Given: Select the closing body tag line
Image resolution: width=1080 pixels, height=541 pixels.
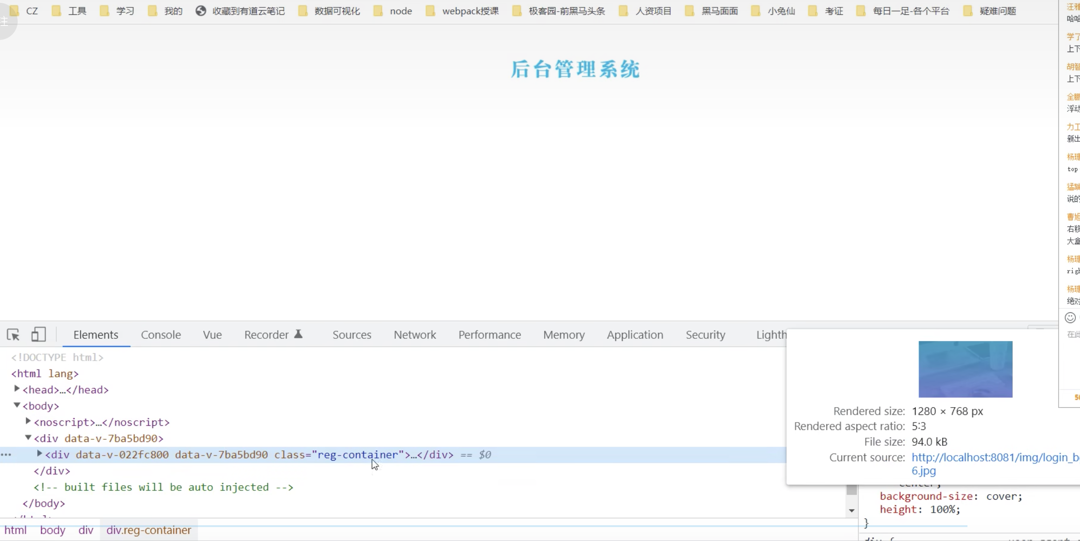Looking at the screenshot, I should tap(44, 503).
